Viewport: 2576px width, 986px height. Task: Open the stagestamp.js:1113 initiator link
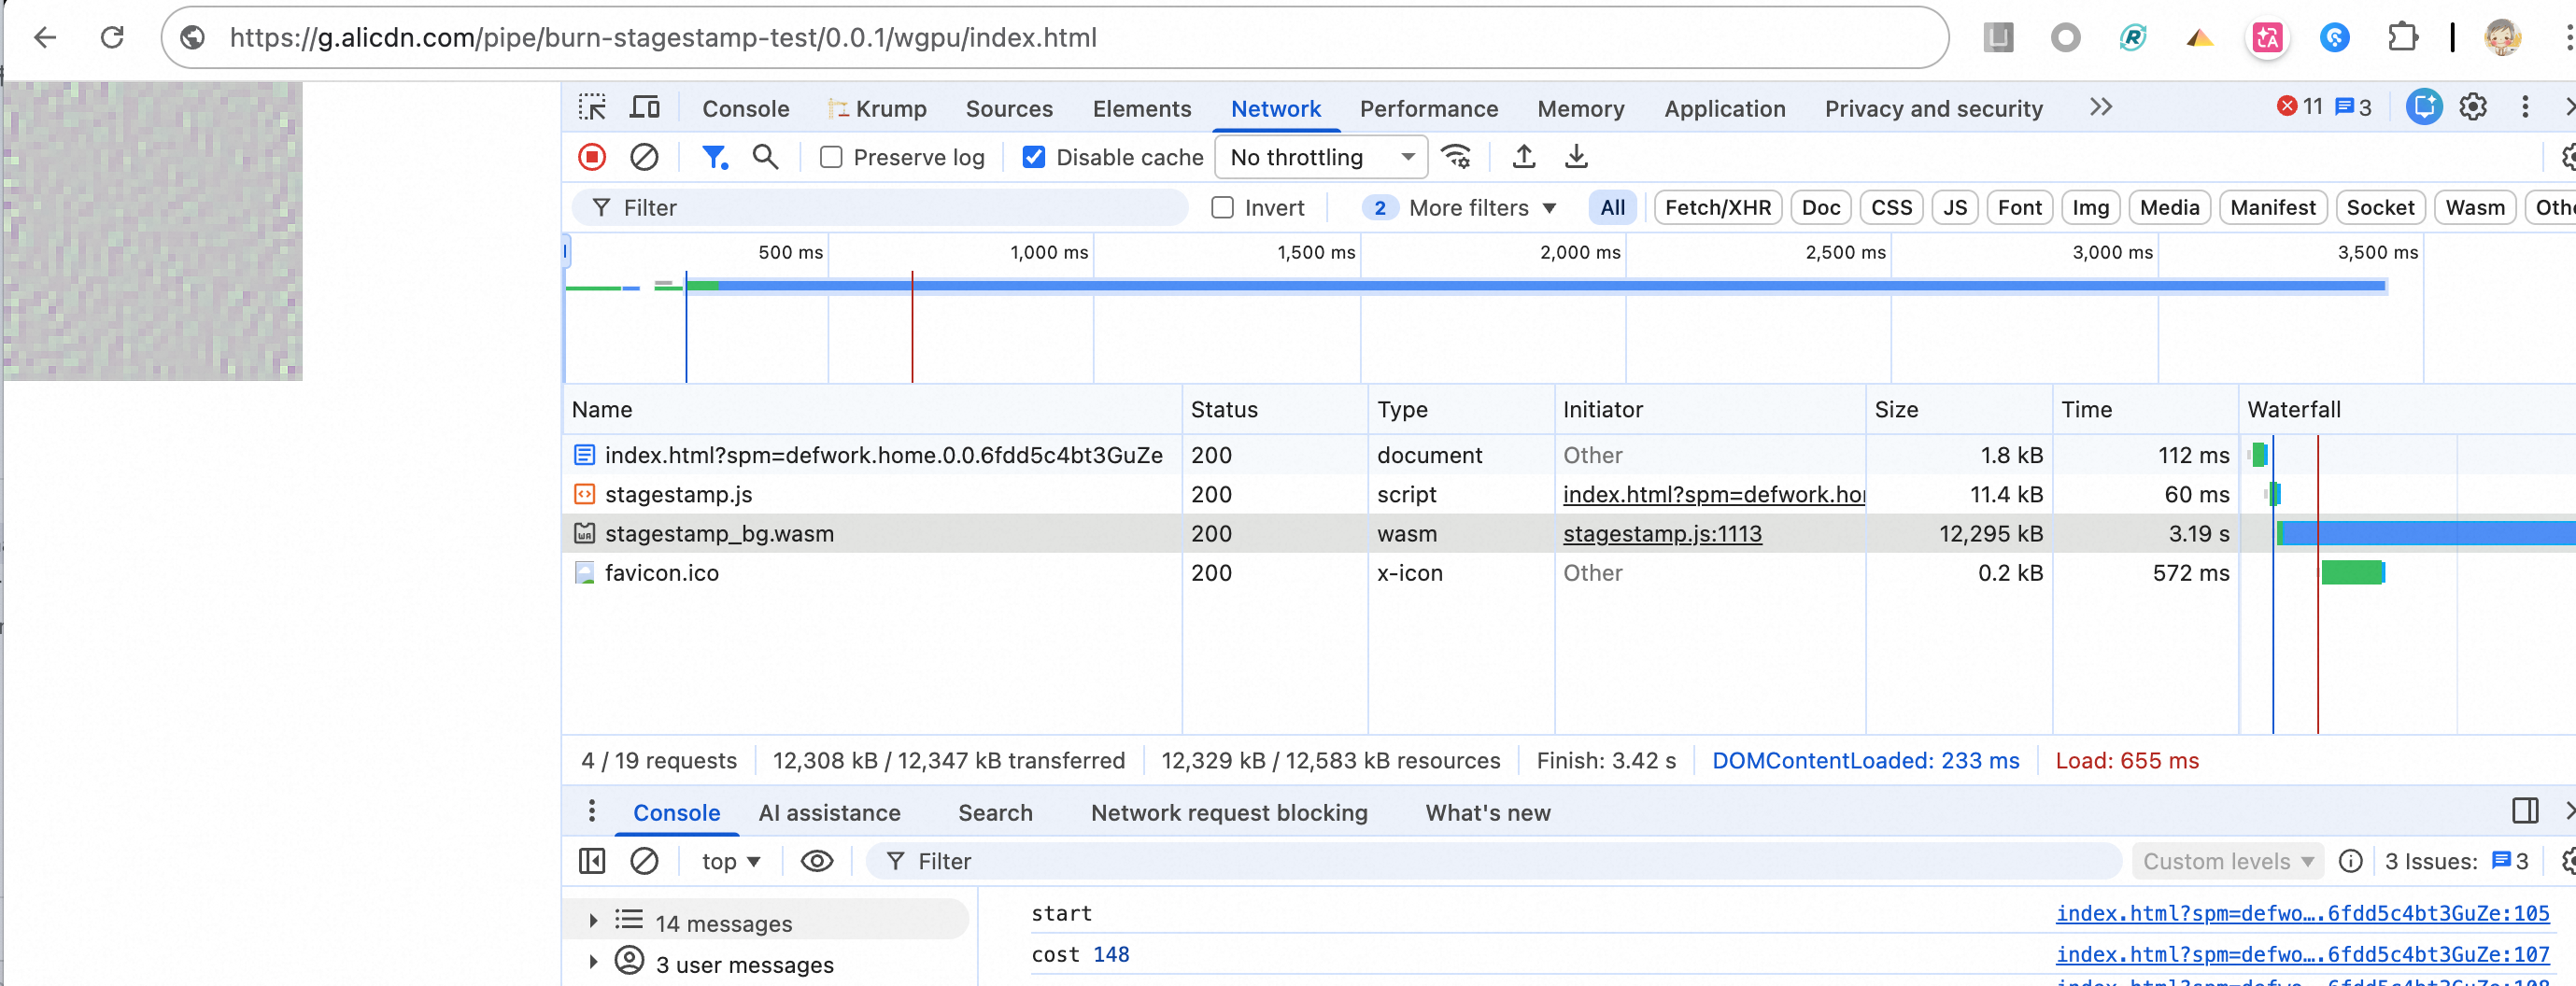tap(1662, 534)
